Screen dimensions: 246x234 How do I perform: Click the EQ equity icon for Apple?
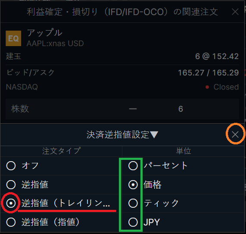pos(13,38)
